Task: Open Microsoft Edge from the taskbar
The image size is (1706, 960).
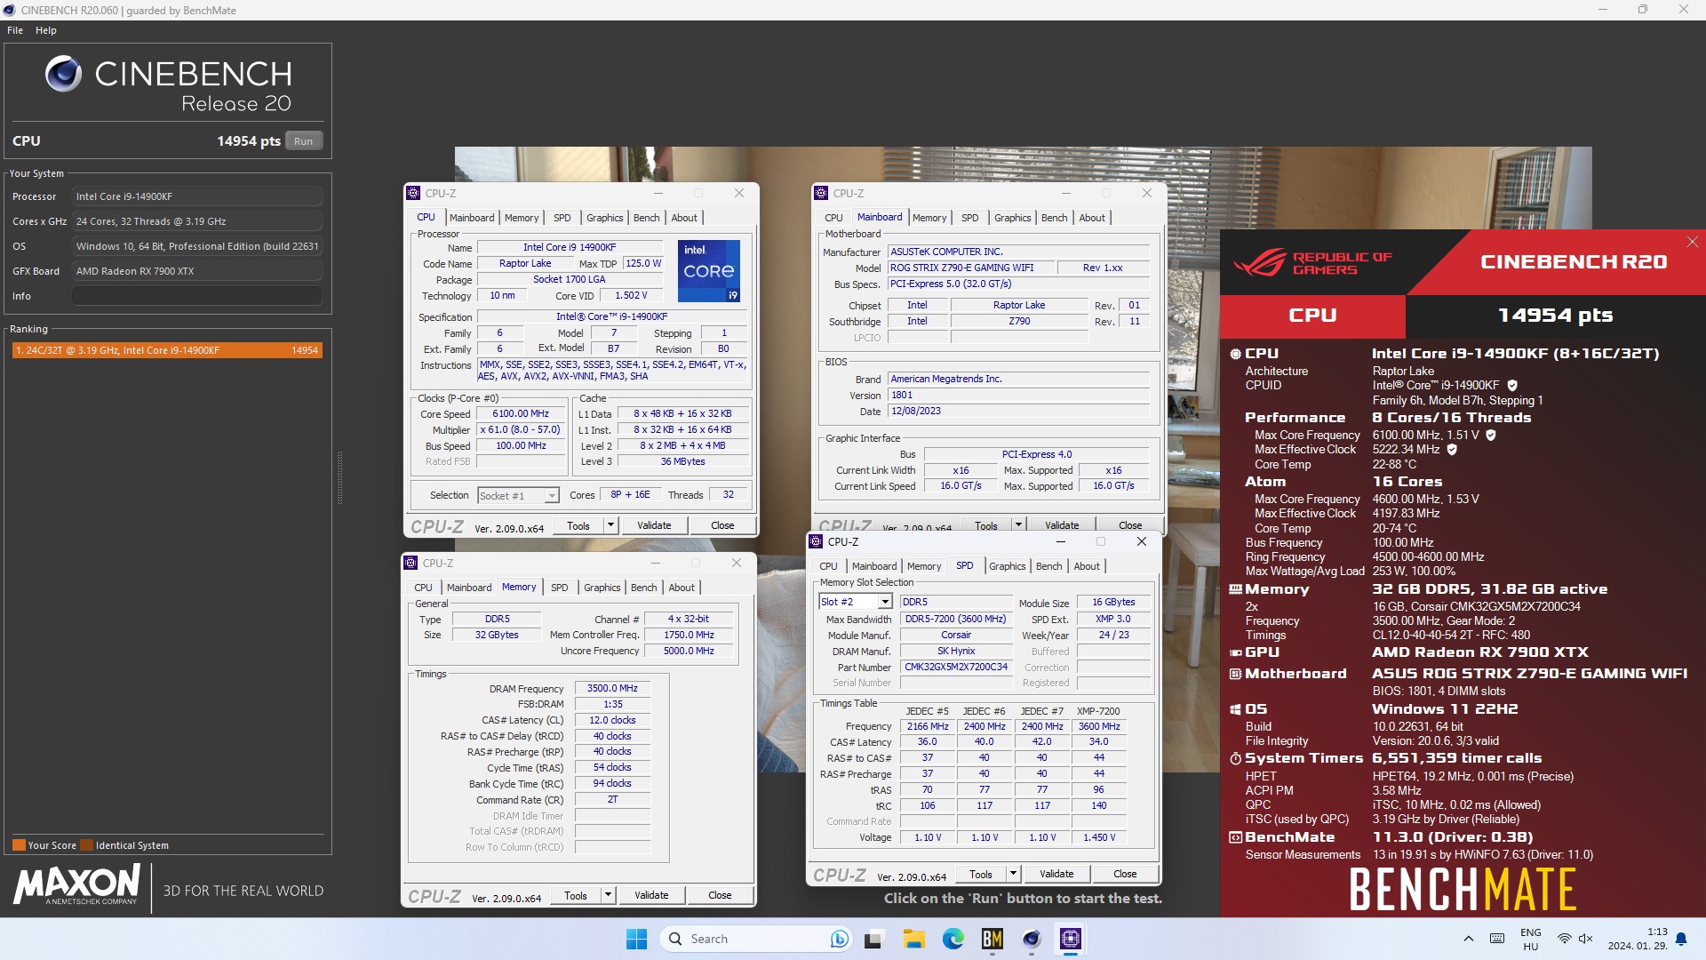Action: tap(953, 939)
